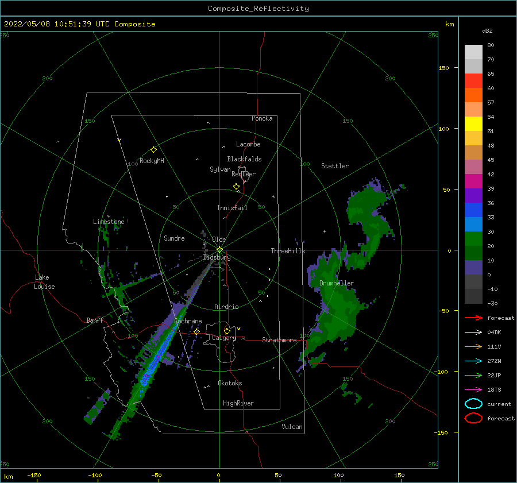Viewport: 517px width, 483px height.
Task: Click the timestamp 2022/05/08 10:51:39 UTC Composite
Action: point(79,24)
